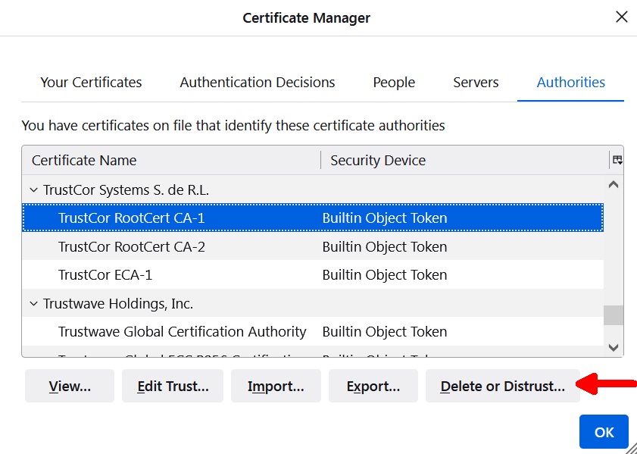The width and height of the screenshot is (637, 454).
Task: Switch to the Your Certificates tab
Action: (x=91, y=83)
